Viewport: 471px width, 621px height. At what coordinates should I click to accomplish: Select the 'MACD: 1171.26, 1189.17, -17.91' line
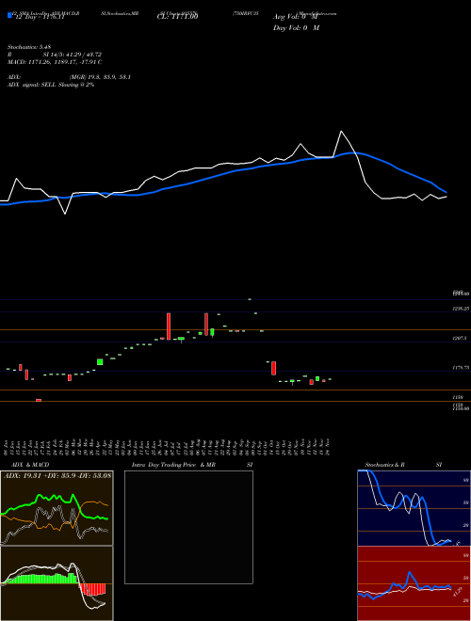point(55,62)
